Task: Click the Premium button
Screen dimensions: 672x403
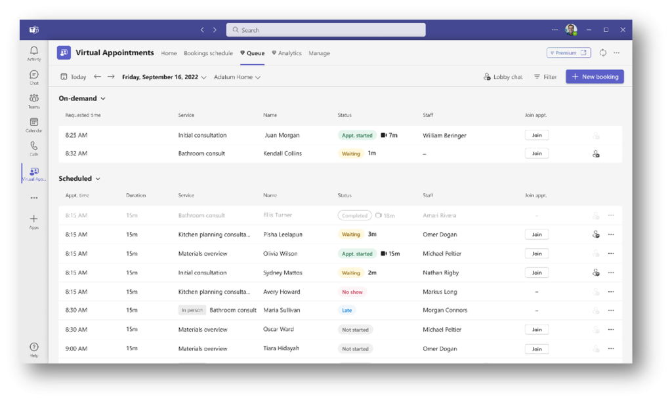Action: (x=569, y=52)
